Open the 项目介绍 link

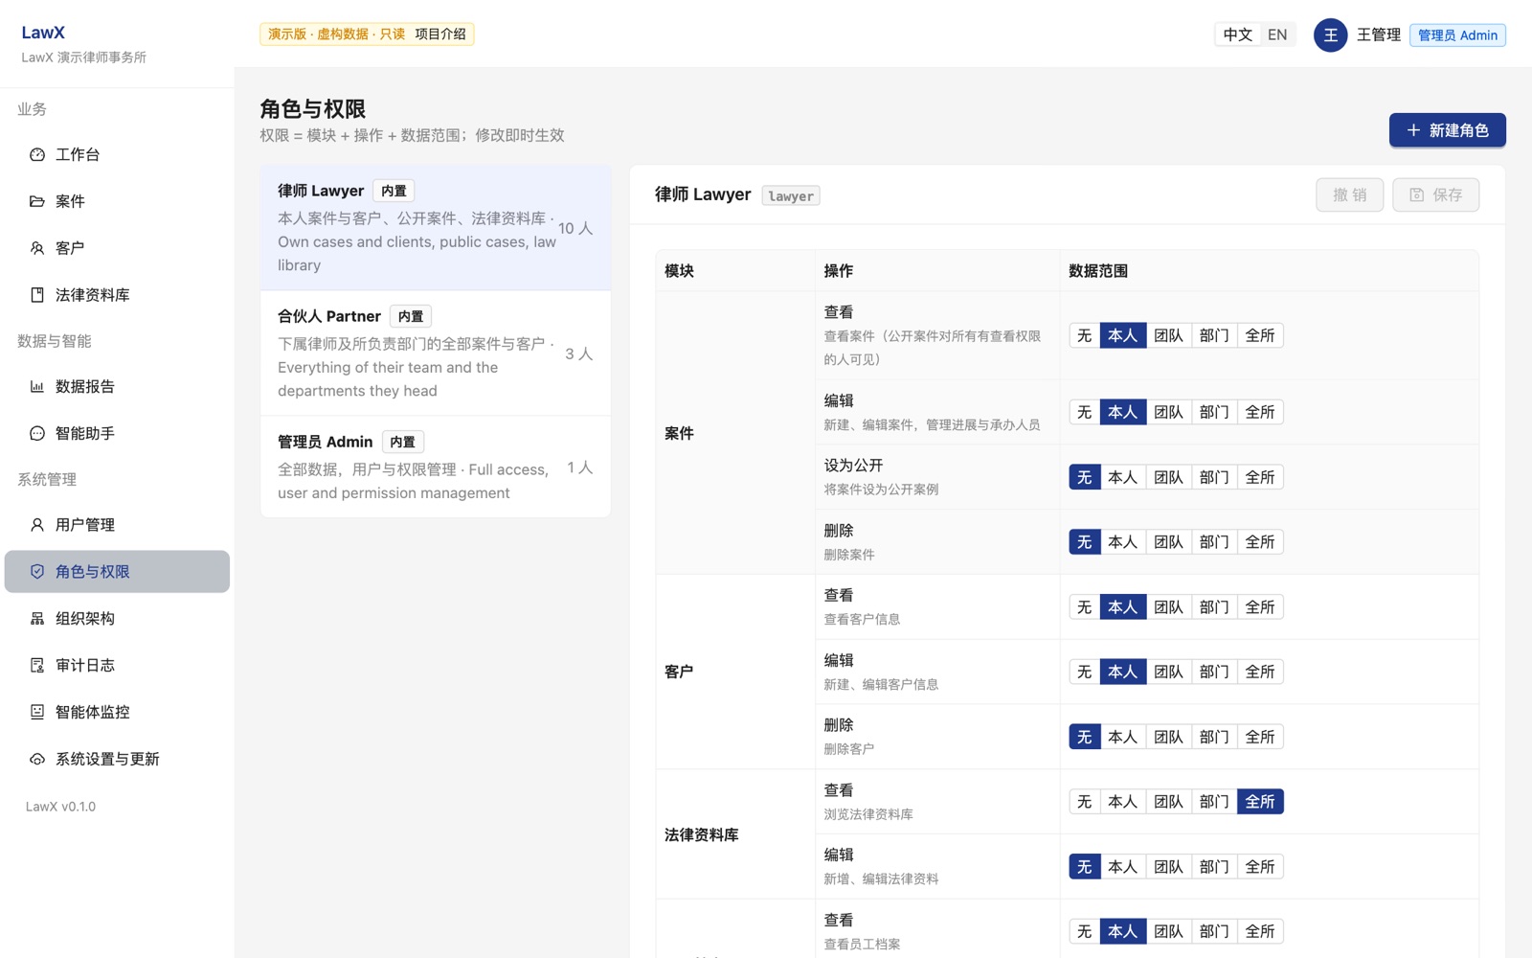coord(440,34)
